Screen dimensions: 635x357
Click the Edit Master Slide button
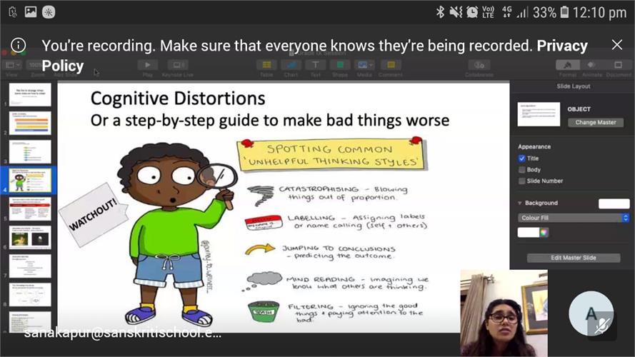pyautogui.click(x=574, y=258)
